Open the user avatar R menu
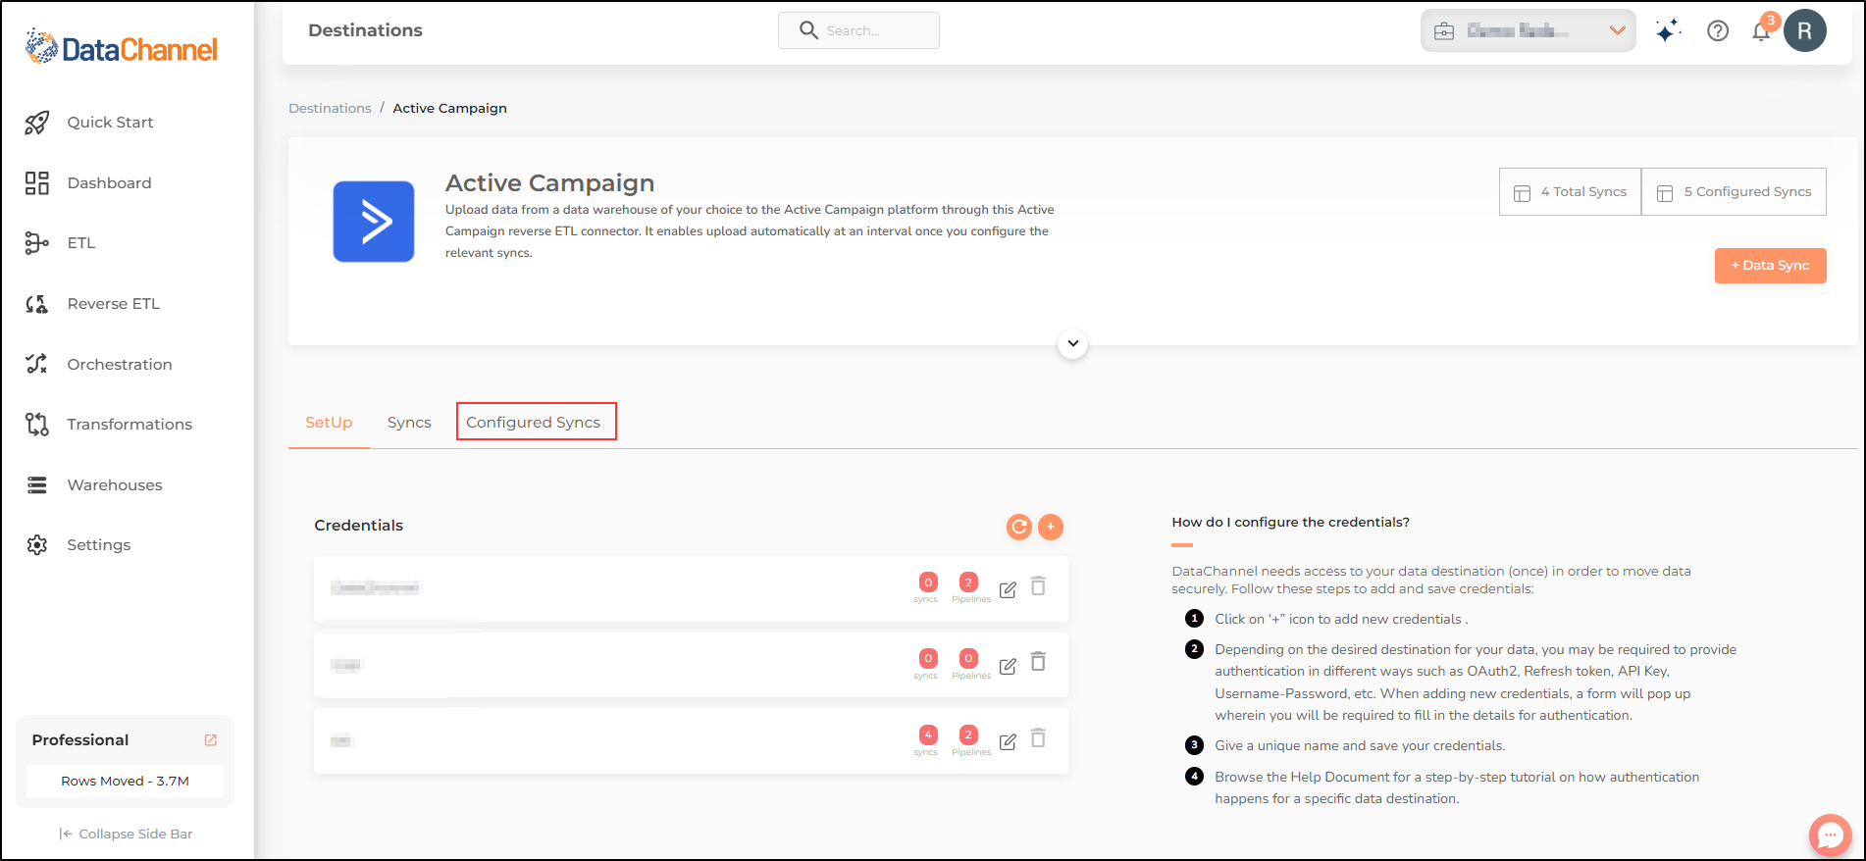Image resolution: width=1866 pixels, height=861 pixels. point(1805,31)
